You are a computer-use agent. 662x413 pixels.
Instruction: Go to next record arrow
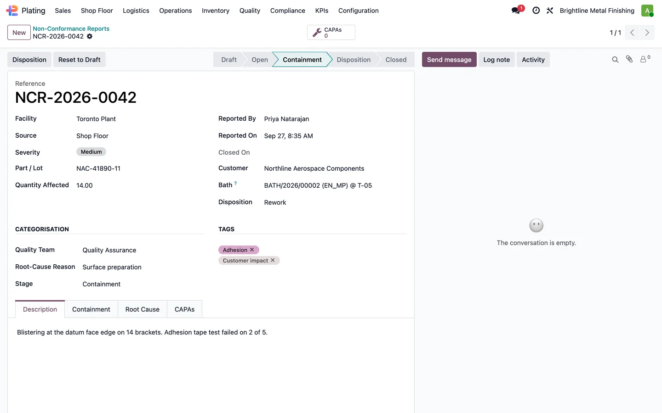tap(647, 33)
